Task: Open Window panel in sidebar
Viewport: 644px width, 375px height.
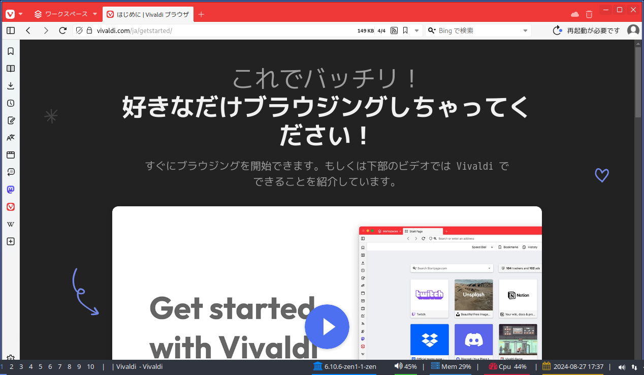Action: [11, 155]
